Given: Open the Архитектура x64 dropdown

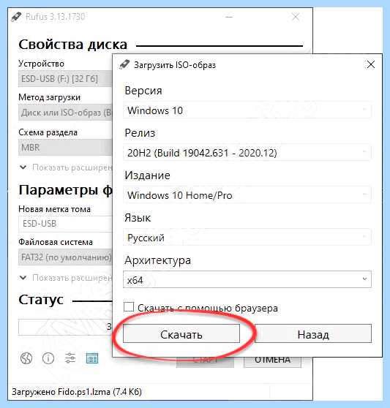Looking at the screenshot, I should click(247, 279).
